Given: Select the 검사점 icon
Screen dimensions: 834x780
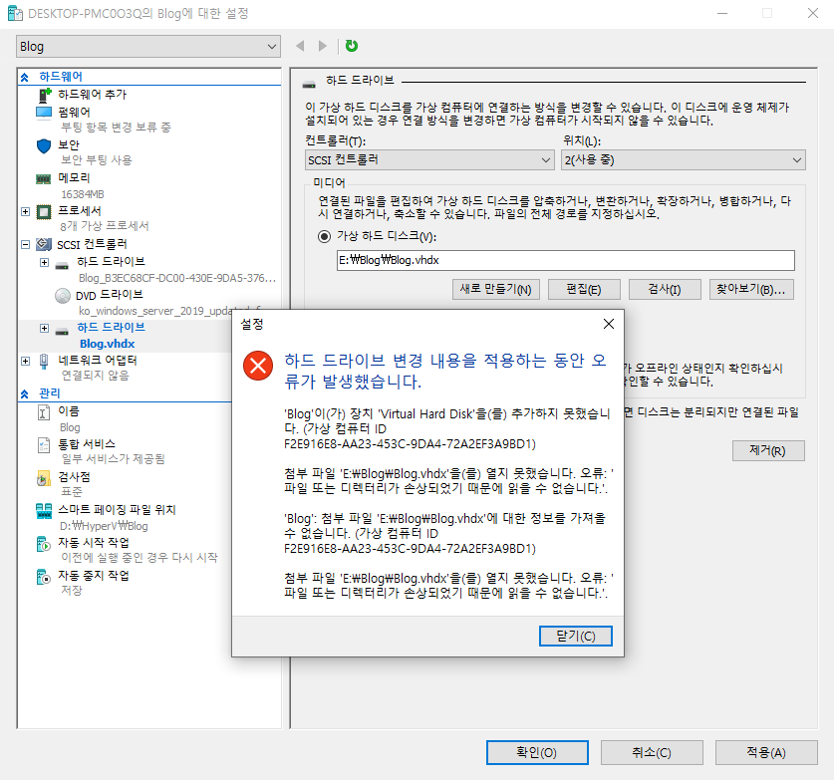Looking at the screenshot, I should pyautogui.click(x=44, y=478).
